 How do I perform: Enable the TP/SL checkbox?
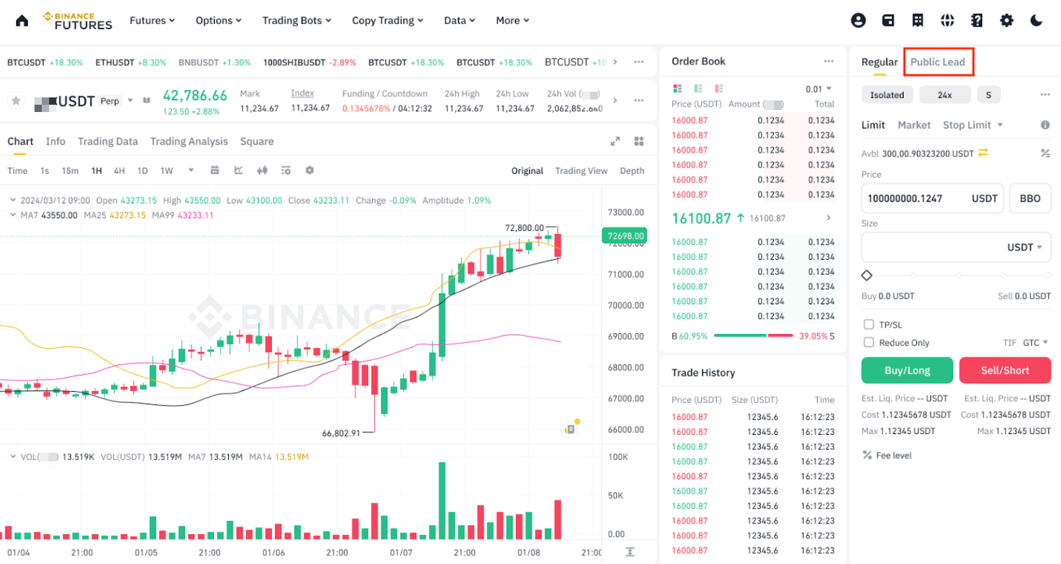click(869, 324)
